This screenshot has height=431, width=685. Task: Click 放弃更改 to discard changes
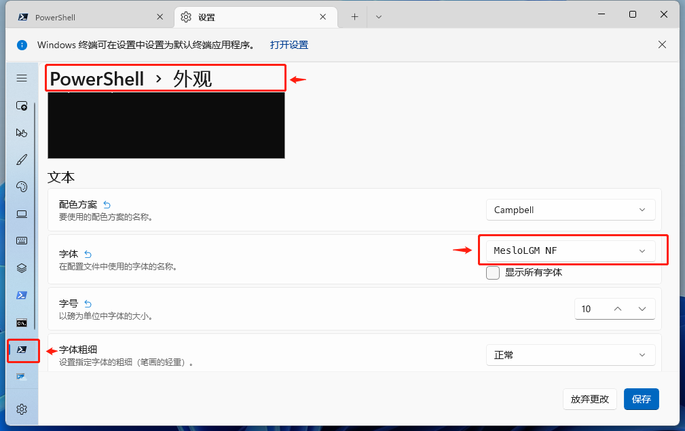click(590, 399)
